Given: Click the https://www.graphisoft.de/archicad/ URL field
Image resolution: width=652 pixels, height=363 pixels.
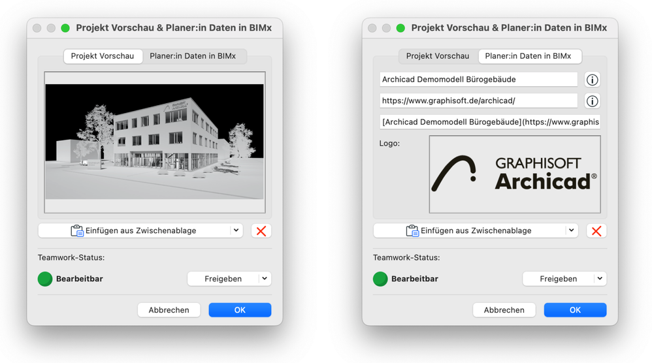Looking at the screenshot, I should pos(479,101).
